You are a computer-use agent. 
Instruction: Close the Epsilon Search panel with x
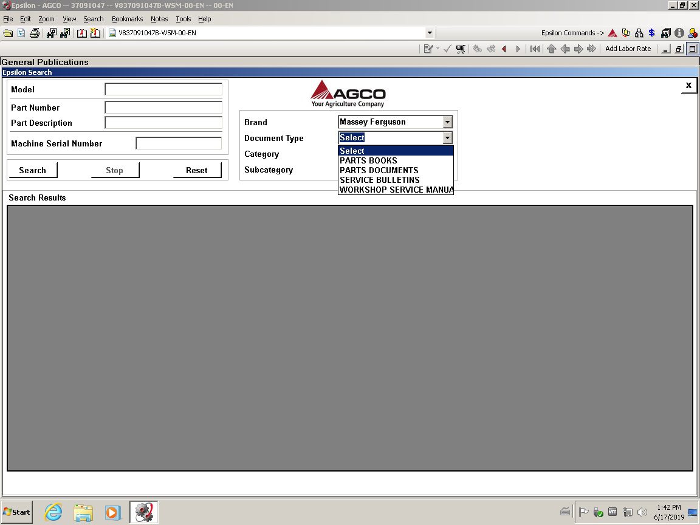pos(688,85)
